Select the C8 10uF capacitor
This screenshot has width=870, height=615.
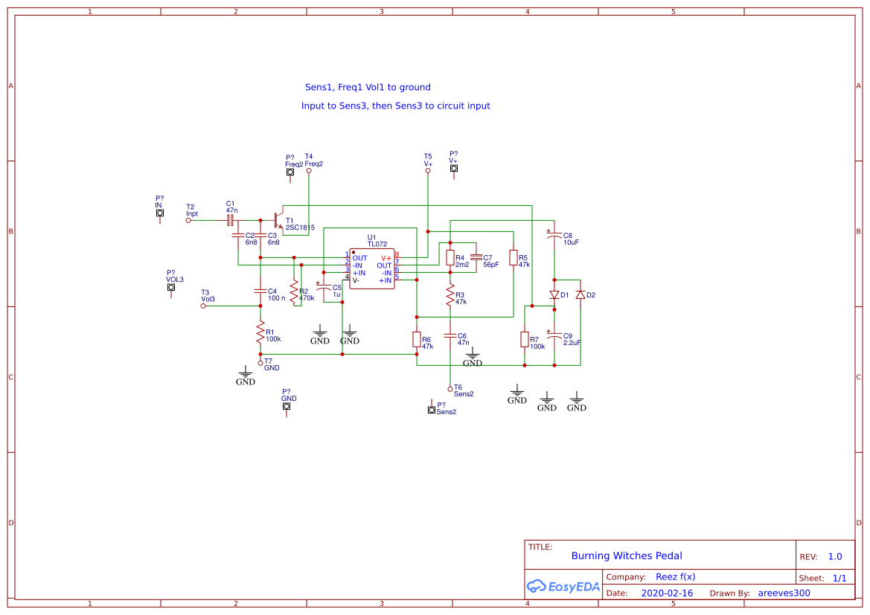[x=554, y=236]
